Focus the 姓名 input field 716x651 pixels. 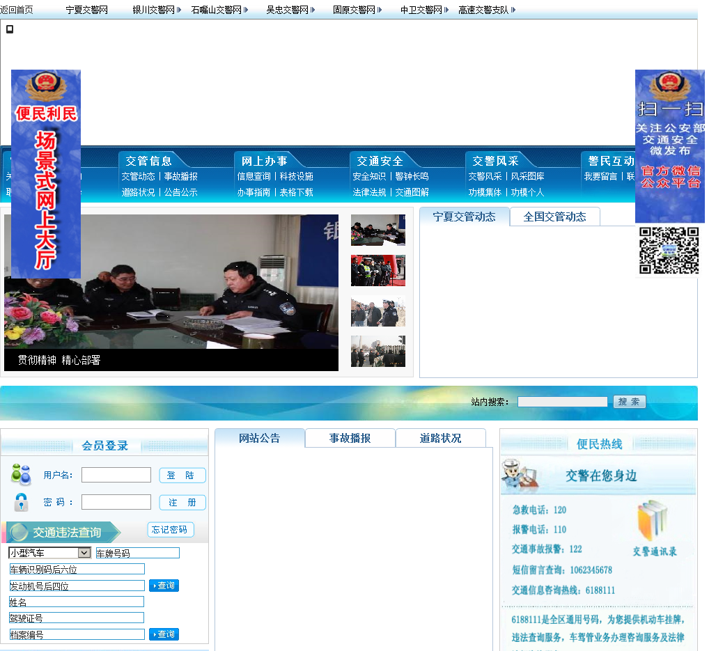pos(76,602)
